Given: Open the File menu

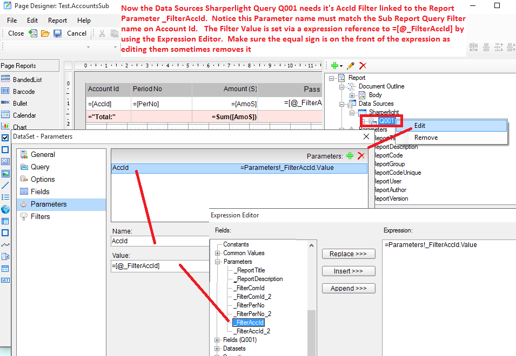Looking at the screenshot, I should coord(12,20).
